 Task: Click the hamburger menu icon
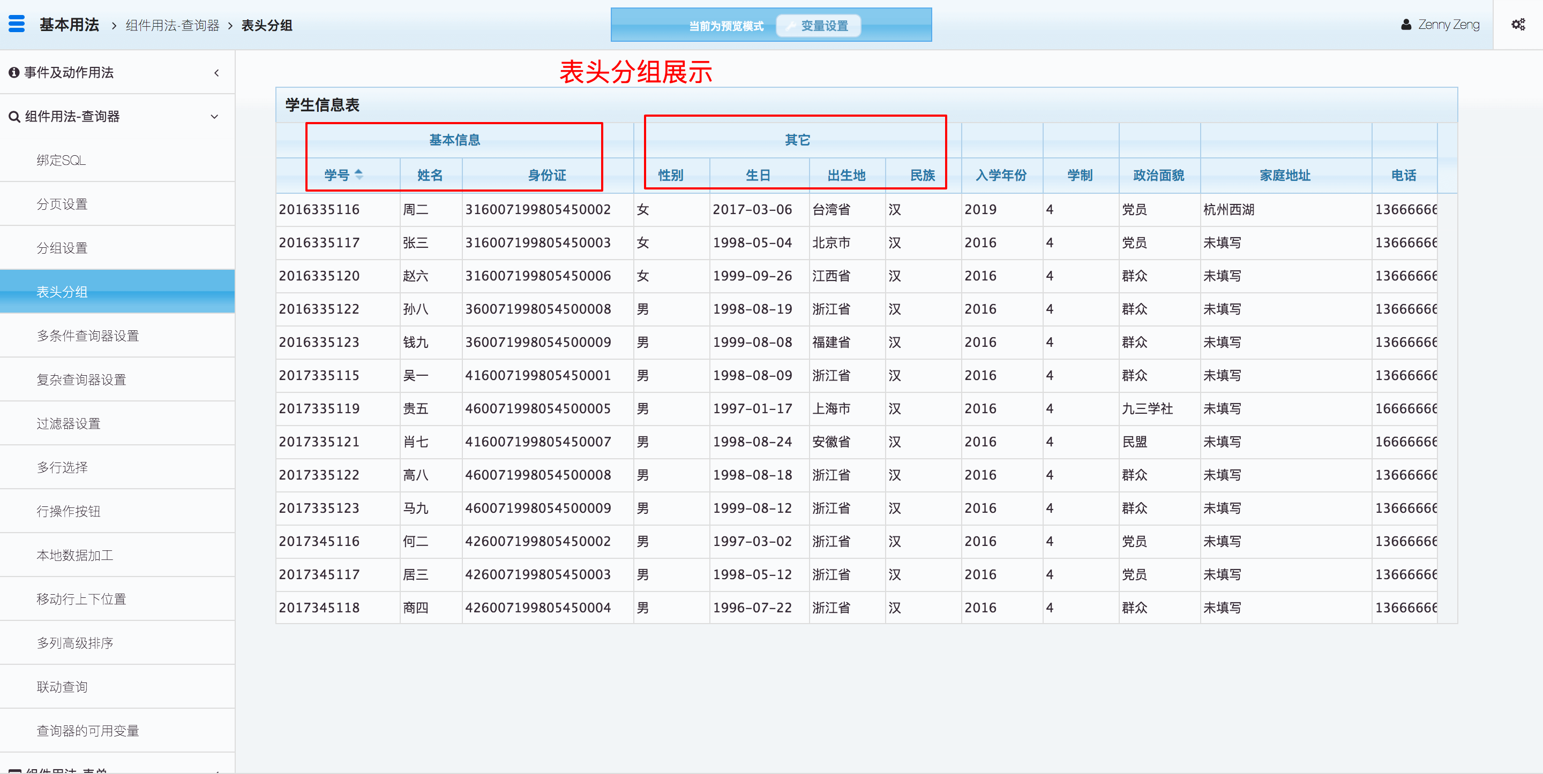click(x=16, y=24)
